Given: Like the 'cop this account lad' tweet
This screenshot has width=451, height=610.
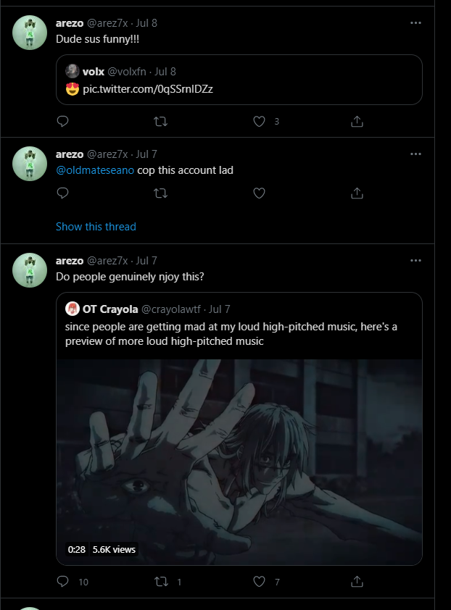Looking at the screenshot, I should pos(259,193).
